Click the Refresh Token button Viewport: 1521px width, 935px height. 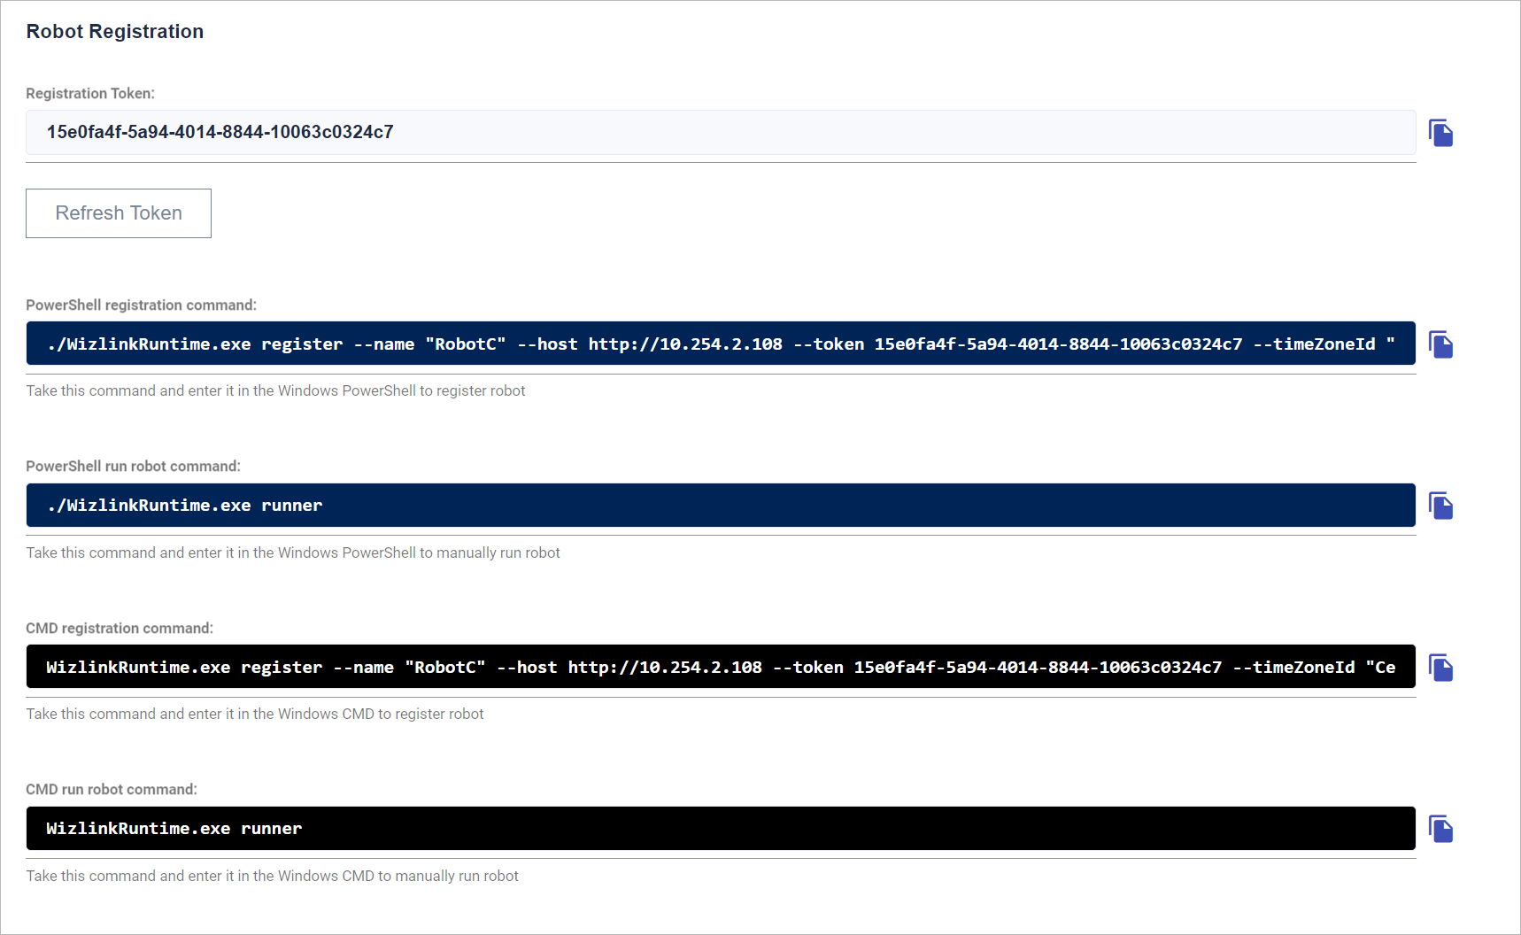point(119,213)
